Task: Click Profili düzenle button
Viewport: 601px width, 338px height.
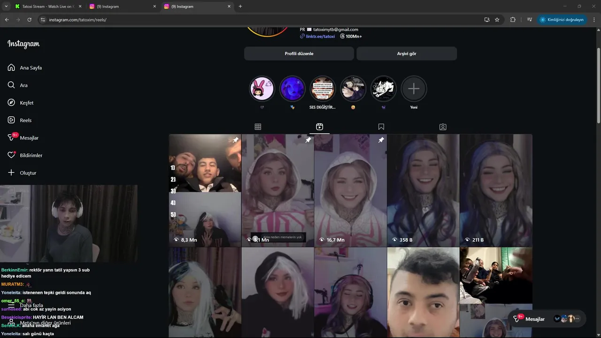Action: tap(299, 54)
